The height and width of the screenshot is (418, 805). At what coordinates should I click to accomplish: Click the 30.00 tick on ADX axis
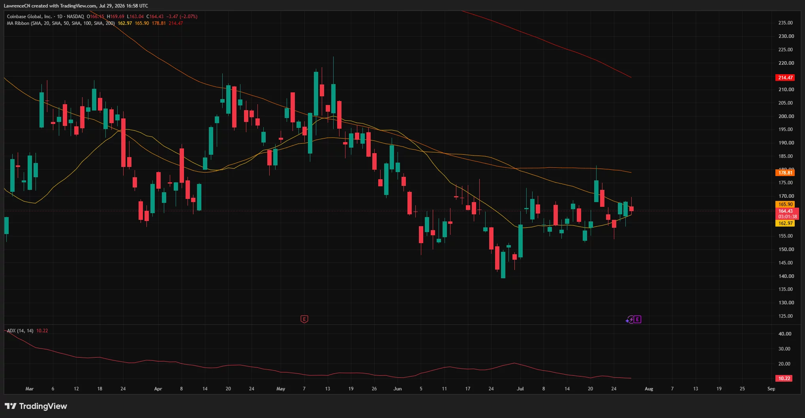pos(785,349)
